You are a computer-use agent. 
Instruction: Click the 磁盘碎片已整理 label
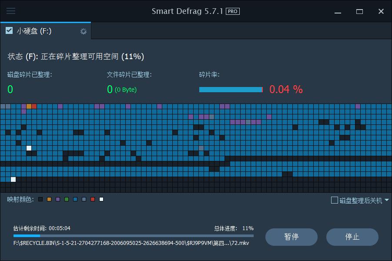click(x=30, y=74)
